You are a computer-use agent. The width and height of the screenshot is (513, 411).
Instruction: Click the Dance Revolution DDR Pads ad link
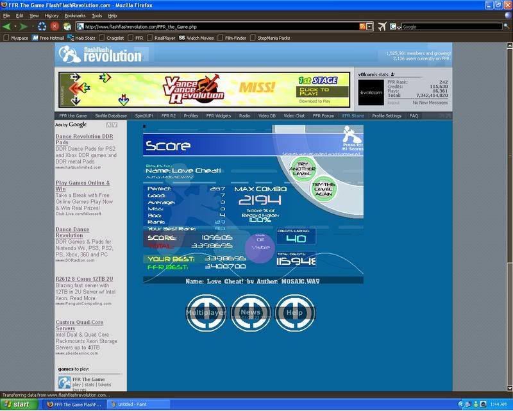(x=84, y=139)
